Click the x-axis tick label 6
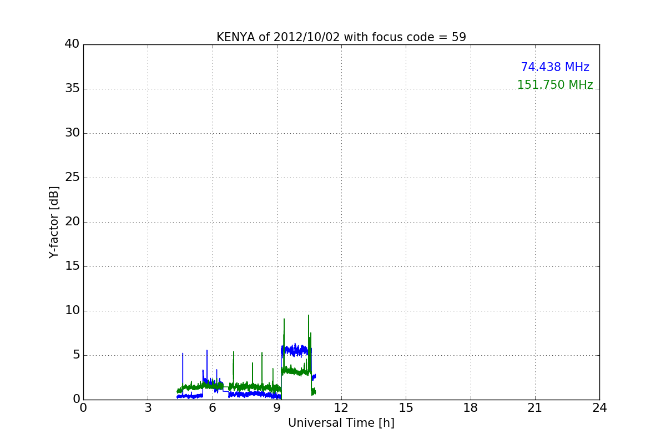This screenshot has width=666, height=444. [213, 407]
